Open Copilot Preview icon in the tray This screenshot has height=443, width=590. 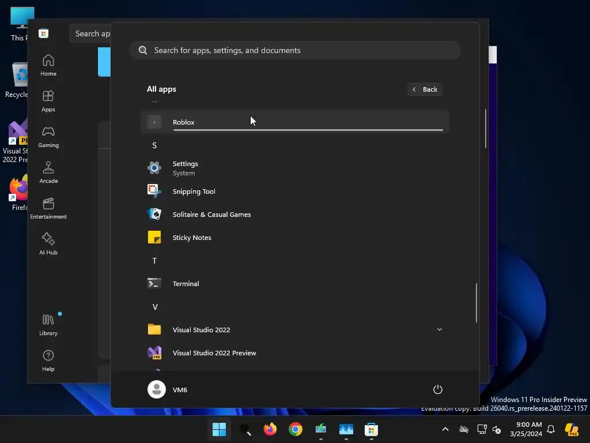pyautogui.click(x=572, y=429)
